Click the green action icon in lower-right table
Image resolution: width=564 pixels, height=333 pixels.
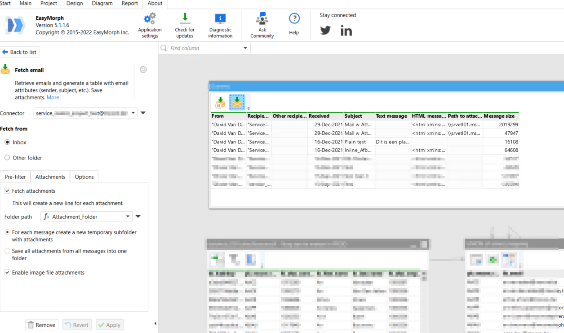[493, 259]
